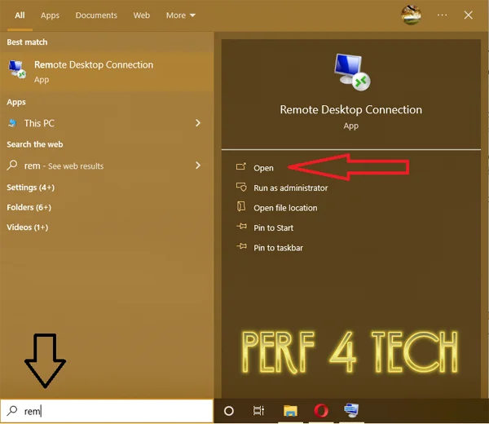Switch to the Documents filter tab
Image resolution: width=489 pixels, height=424 pixels.
pos(96,15)
